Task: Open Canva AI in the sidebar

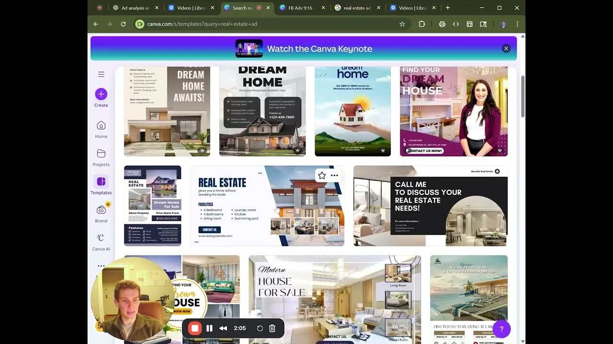Action: [x=101, y=242]
